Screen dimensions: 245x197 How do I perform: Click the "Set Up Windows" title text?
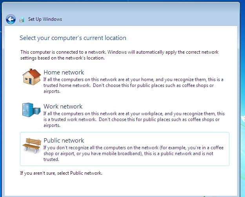[45, 19]
